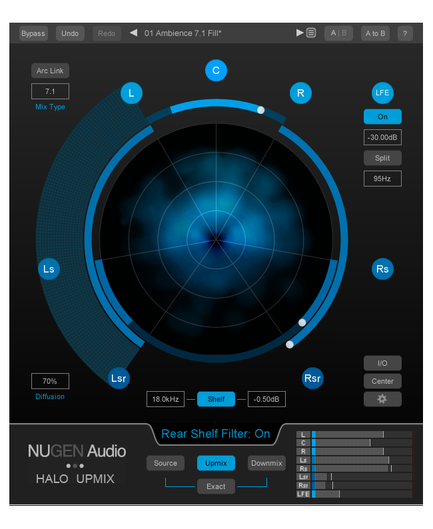This screenshot has width=433, height=529.
Task: Edit the LFE -30.00dB level field
Action: tap(382, 137)
